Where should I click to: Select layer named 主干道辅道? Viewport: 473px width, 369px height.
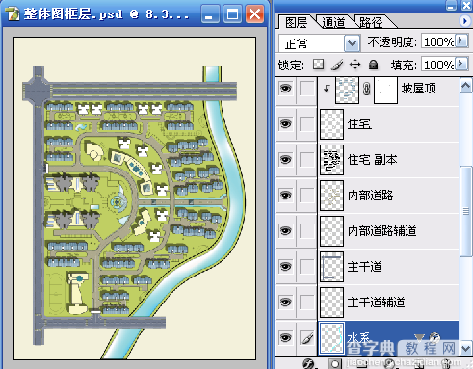pos(376,302)
